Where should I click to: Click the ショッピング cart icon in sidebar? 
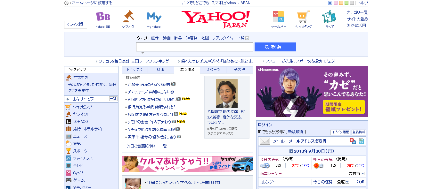click(x=68, y=107)
